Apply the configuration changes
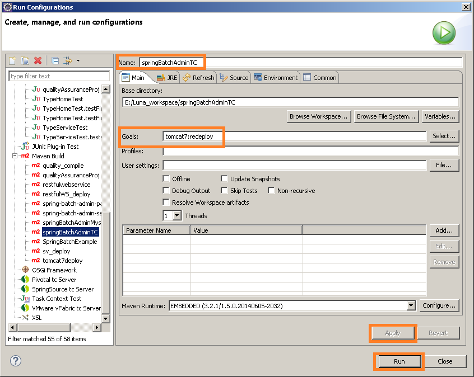 coord(393,333)
